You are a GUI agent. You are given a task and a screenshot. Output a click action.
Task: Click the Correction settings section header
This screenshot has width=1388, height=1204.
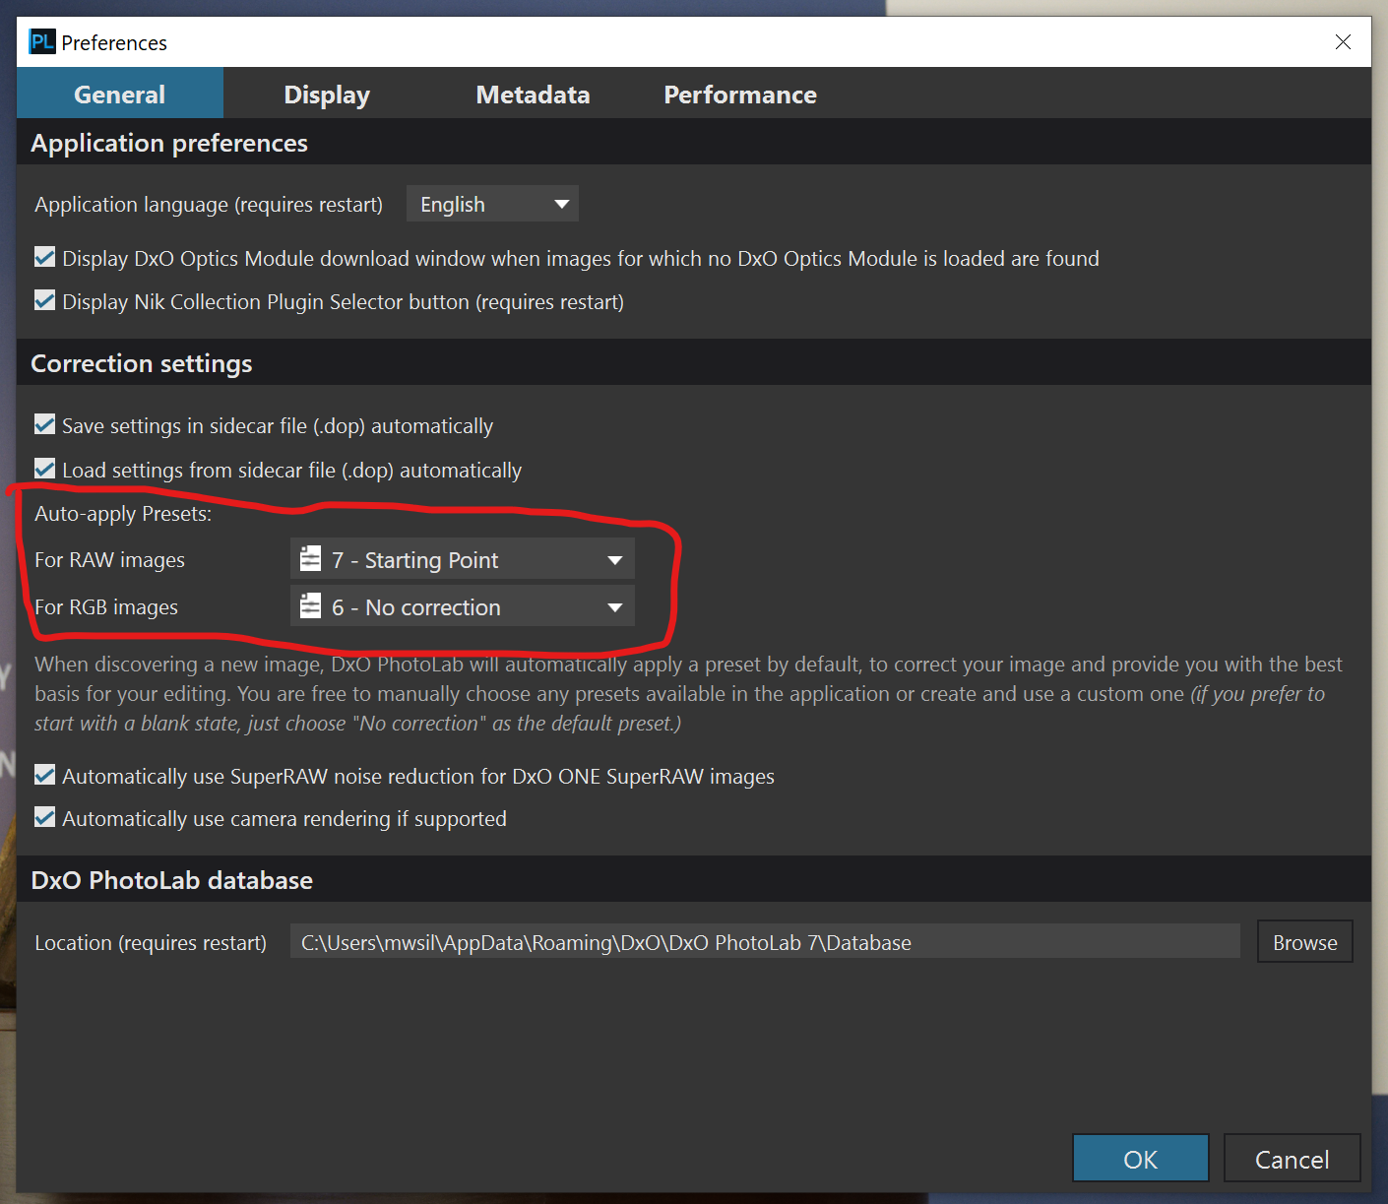[142, 363]
